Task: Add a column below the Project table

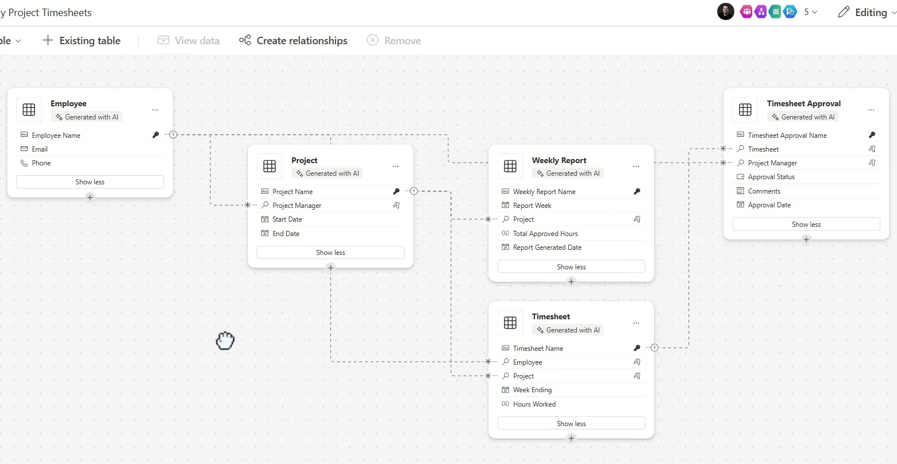Action: tap(330, 268)
